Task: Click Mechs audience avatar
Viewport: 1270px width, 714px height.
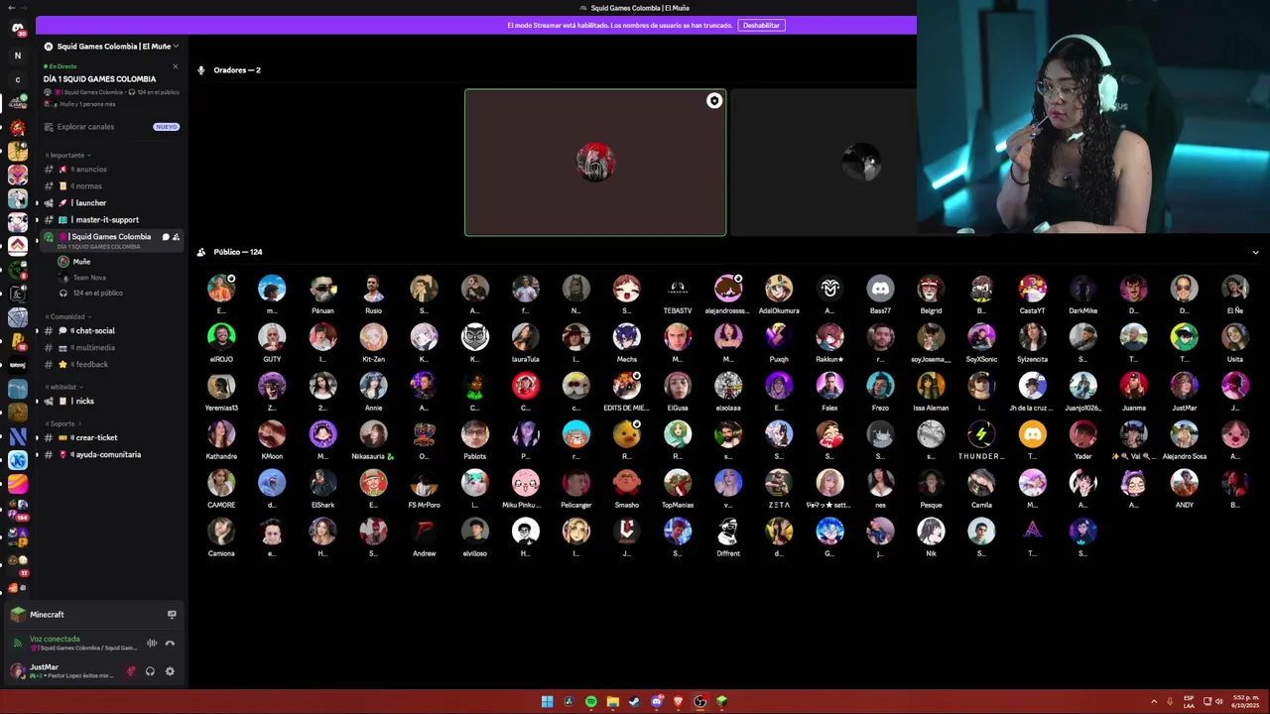Action: click(x=627, y=337)
